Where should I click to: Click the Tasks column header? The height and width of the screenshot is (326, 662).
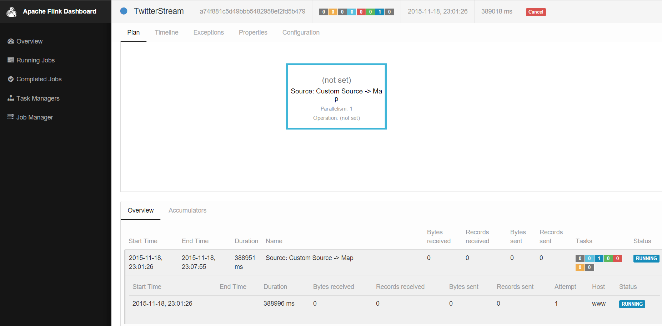[x=584, y=241]
